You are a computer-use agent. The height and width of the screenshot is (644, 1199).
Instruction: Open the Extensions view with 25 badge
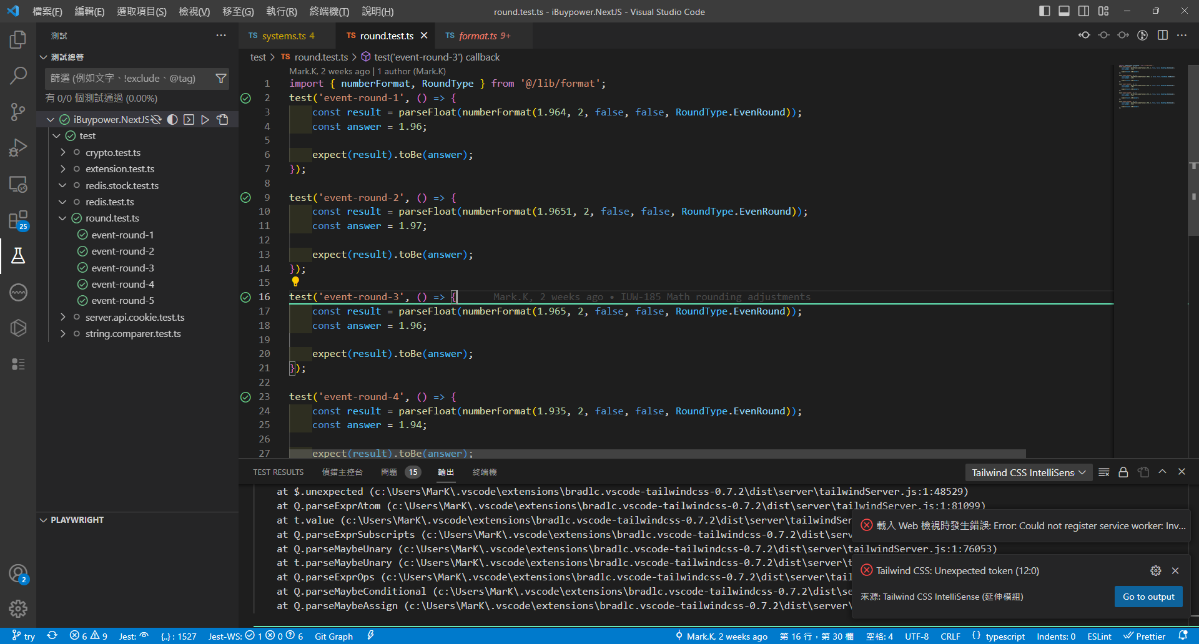(18, 220)
